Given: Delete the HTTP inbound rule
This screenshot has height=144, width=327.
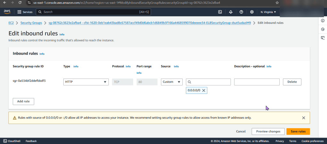Looking at the screenshot, I should (292, 82).
